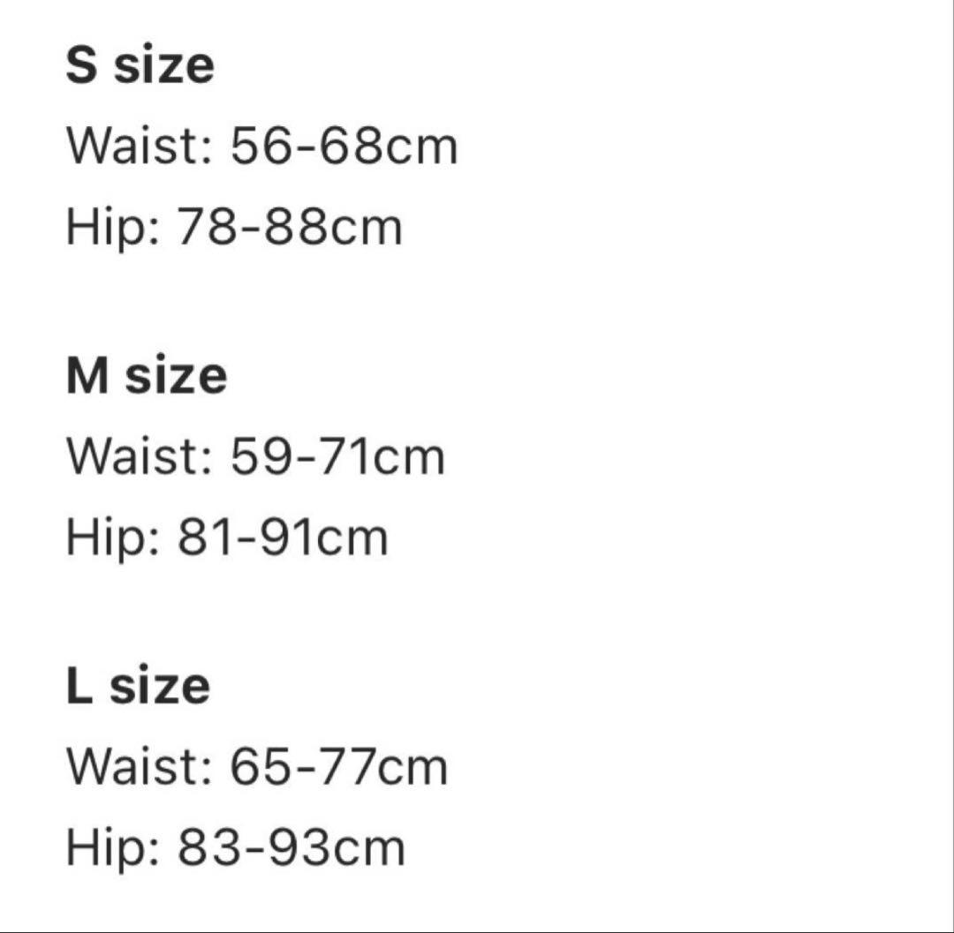This screenshot has height=933, width=954.
Task: Select the Hip label under M size
Action: tap(113, 538)
